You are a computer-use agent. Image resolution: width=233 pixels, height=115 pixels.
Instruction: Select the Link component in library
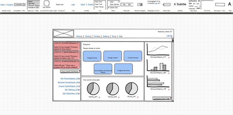coord(73,6)
